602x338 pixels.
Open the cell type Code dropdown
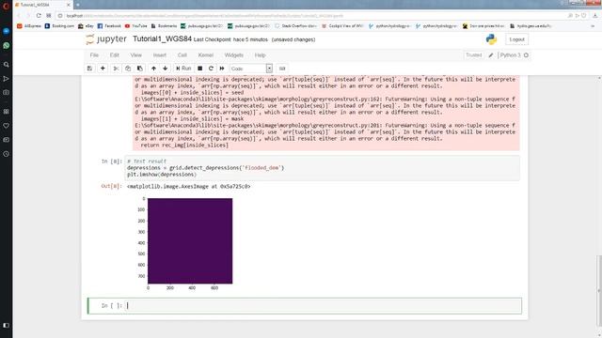click(251, 69)
